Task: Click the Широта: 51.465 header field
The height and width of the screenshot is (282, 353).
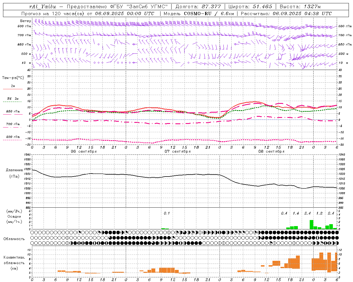Action: click(250, 7)
